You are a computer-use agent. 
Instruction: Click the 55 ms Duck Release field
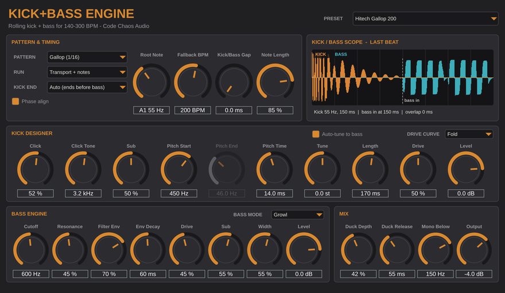(397, 274)
